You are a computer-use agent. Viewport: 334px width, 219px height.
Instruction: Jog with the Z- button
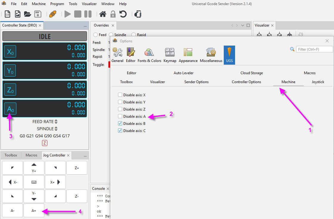[77, 196]
